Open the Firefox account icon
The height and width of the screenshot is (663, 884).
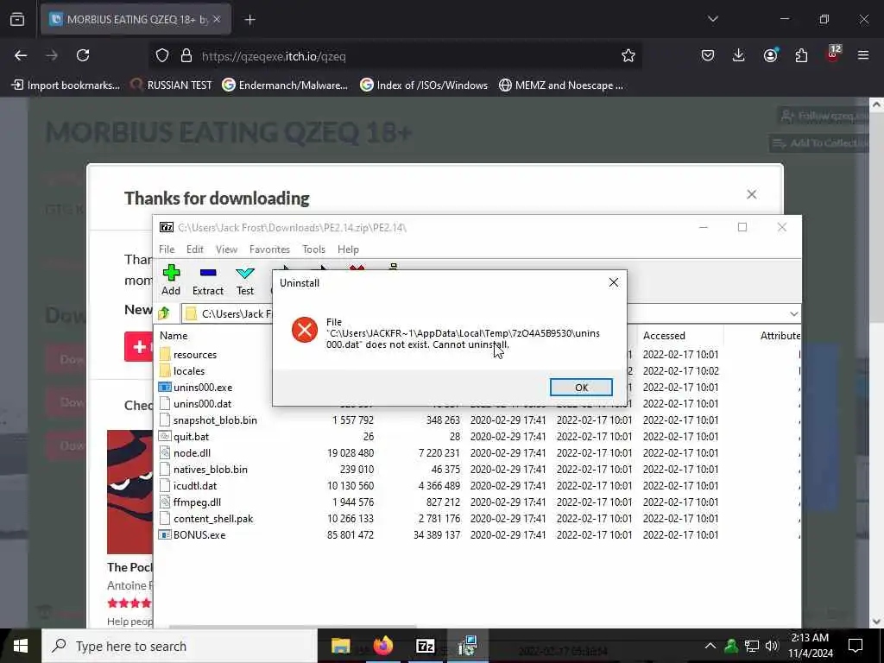point(770,55)
